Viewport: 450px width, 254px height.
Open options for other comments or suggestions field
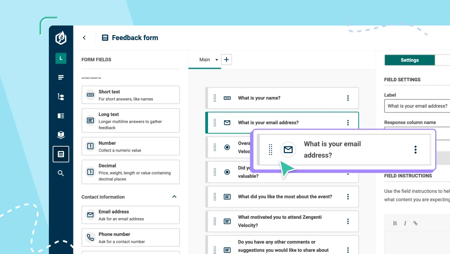pos(348,250)
